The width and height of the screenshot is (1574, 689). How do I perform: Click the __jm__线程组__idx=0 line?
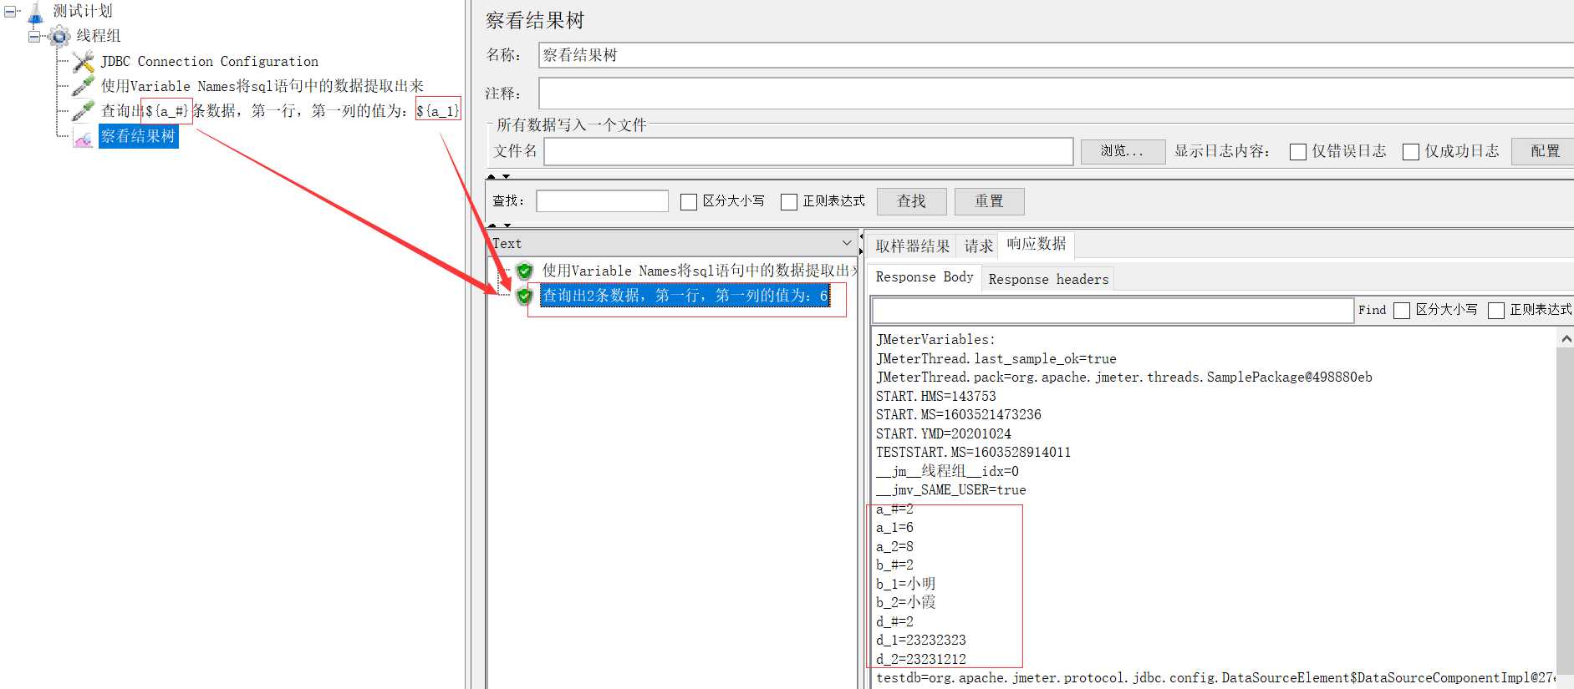947,471
